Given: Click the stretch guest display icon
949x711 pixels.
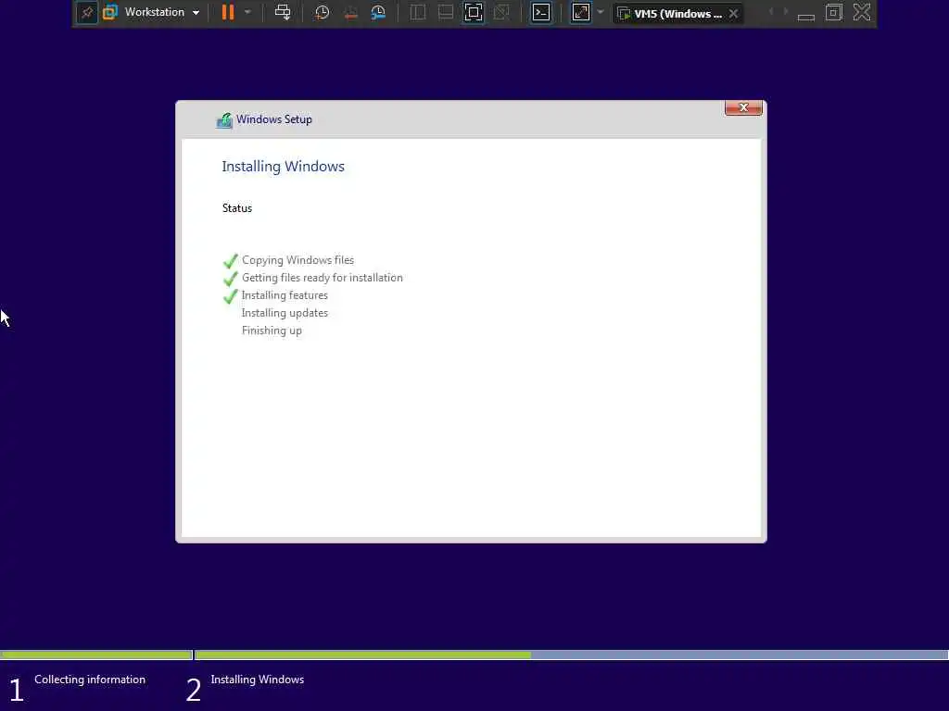Looking at the screenshot, I should click(x=581, y=12).
